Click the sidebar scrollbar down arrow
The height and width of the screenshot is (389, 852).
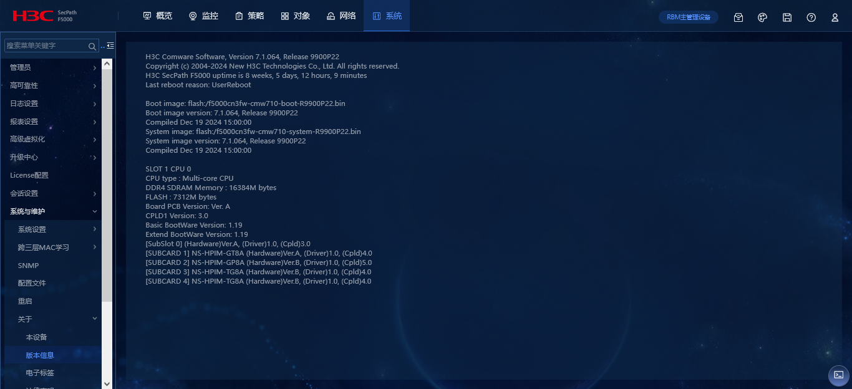(x=107, y=384)
